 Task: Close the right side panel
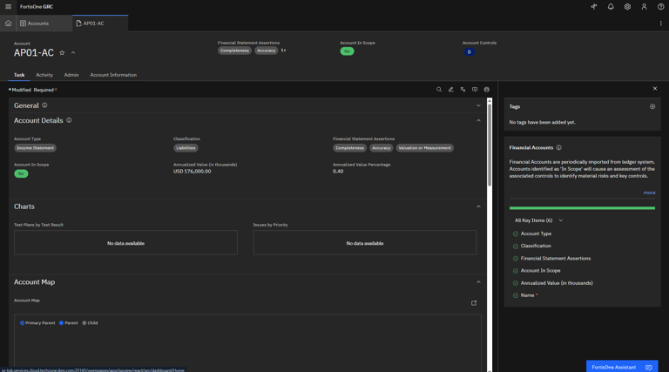tap(655, 89)
